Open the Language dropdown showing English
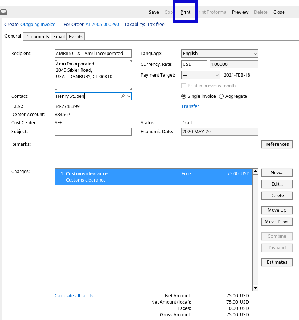The height and width of the screenshot is (320, 299). (255, 53)
